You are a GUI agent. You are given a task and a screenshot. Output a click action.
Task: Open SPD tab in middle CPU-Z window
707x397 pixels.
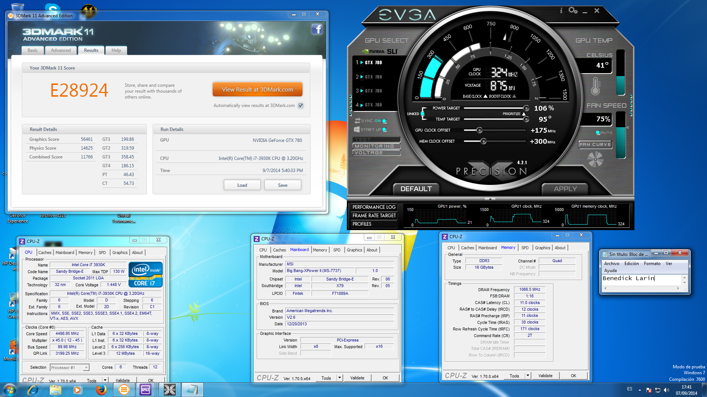pos(337,250)
